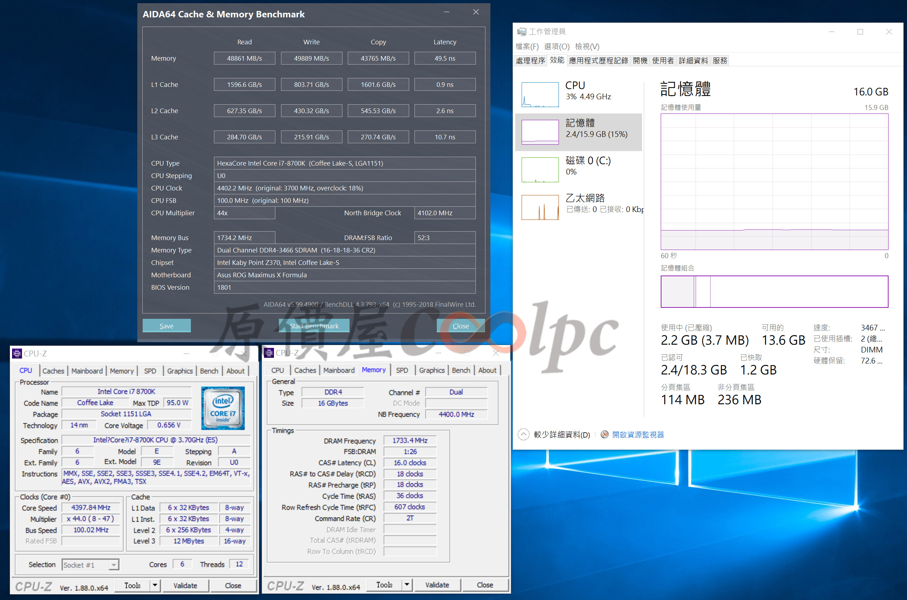Image resolution: width=907 pixels, height=600 pixels.
Task: Click Close in the Memory CPU-Z window
Action: (485, 584)
